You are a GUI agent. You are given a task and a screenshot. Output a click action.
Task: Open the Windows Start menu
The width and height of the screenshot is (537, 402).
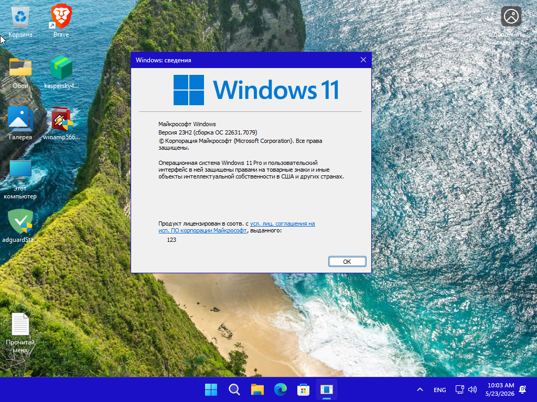(211, 389)
